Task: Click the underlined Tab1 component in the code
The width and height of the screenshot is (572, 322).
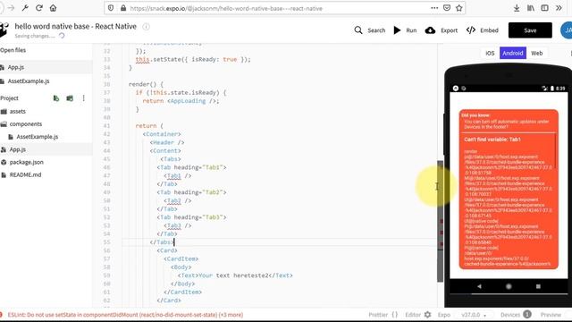Action: pyautogui.click(x=173, y=175)
